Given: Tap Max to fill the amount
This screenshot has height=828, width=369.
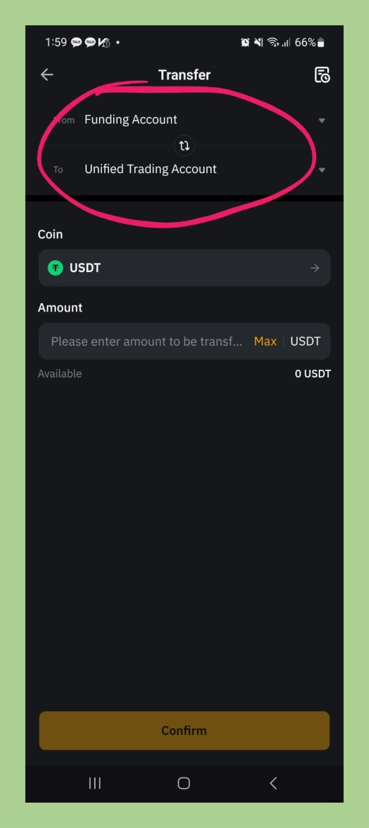Looking at the screenshot, I should pos(265,341).
